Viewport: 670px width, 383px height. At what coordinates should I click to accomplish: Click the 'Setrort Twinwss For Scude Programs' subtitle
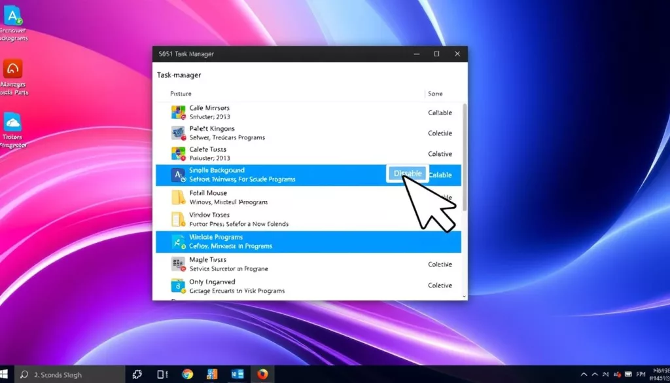pyautogui.click(x=242, y=179)
